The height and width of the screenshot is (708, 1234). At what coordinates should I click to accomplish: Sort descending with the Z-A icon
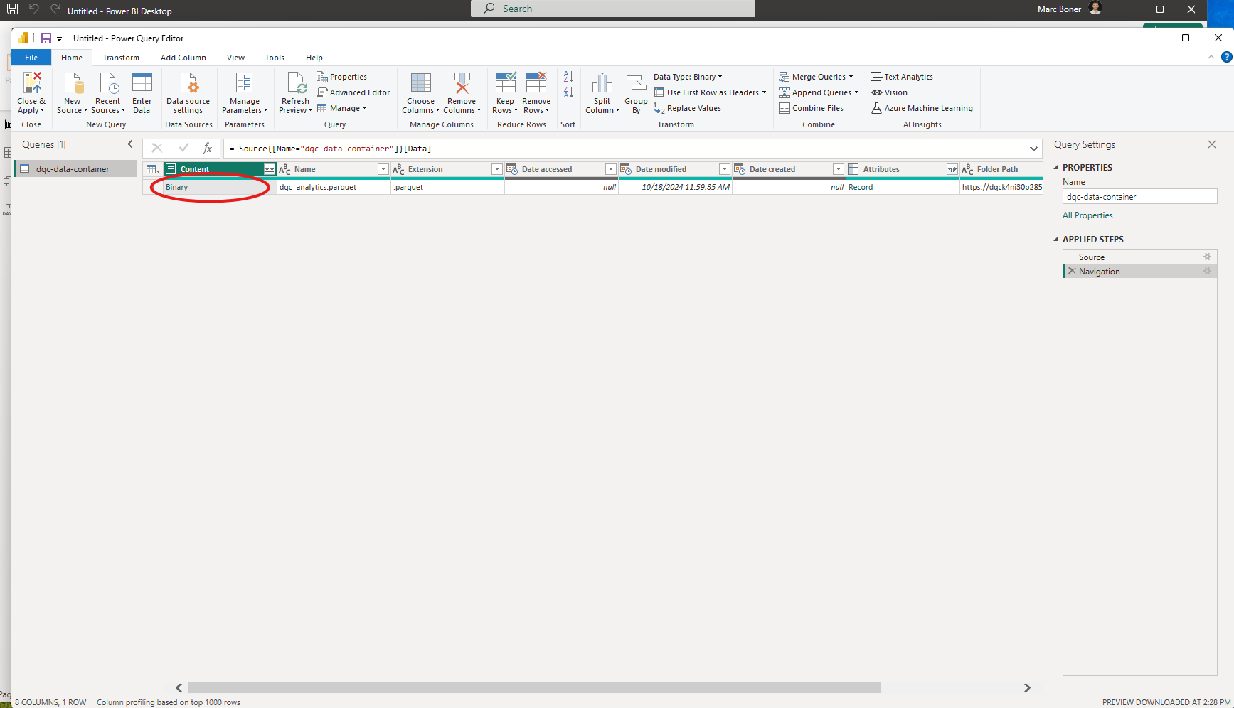(x=568, y=92)
